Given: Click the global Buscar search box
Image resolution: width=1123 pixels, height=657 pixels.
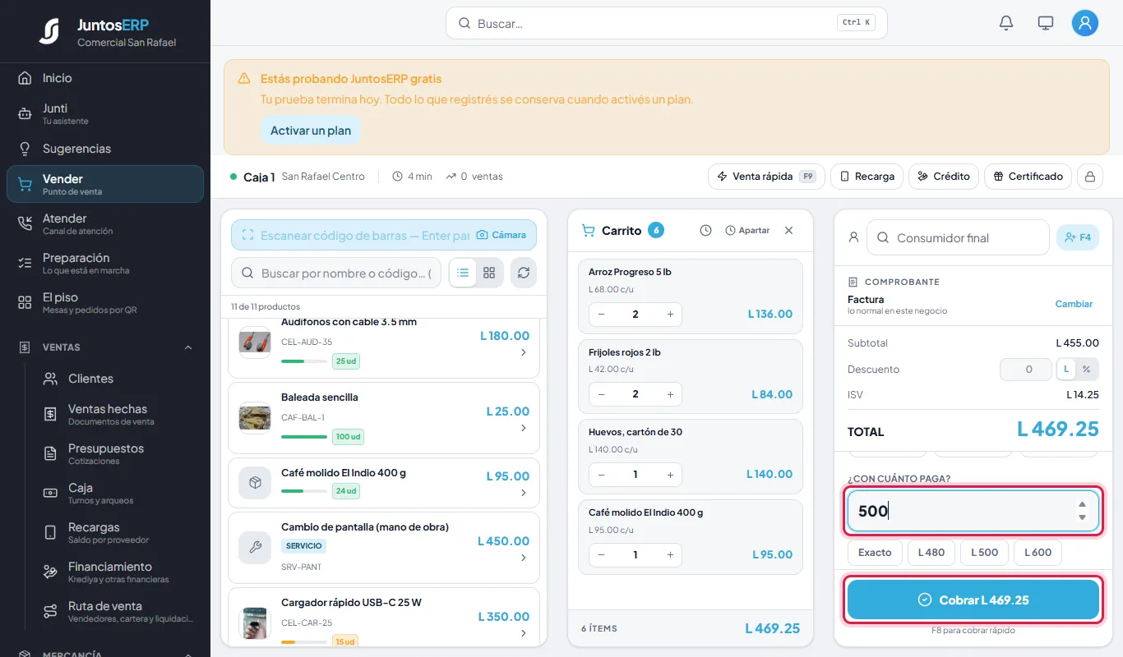Looking at the screenshot, I should 666,23.
